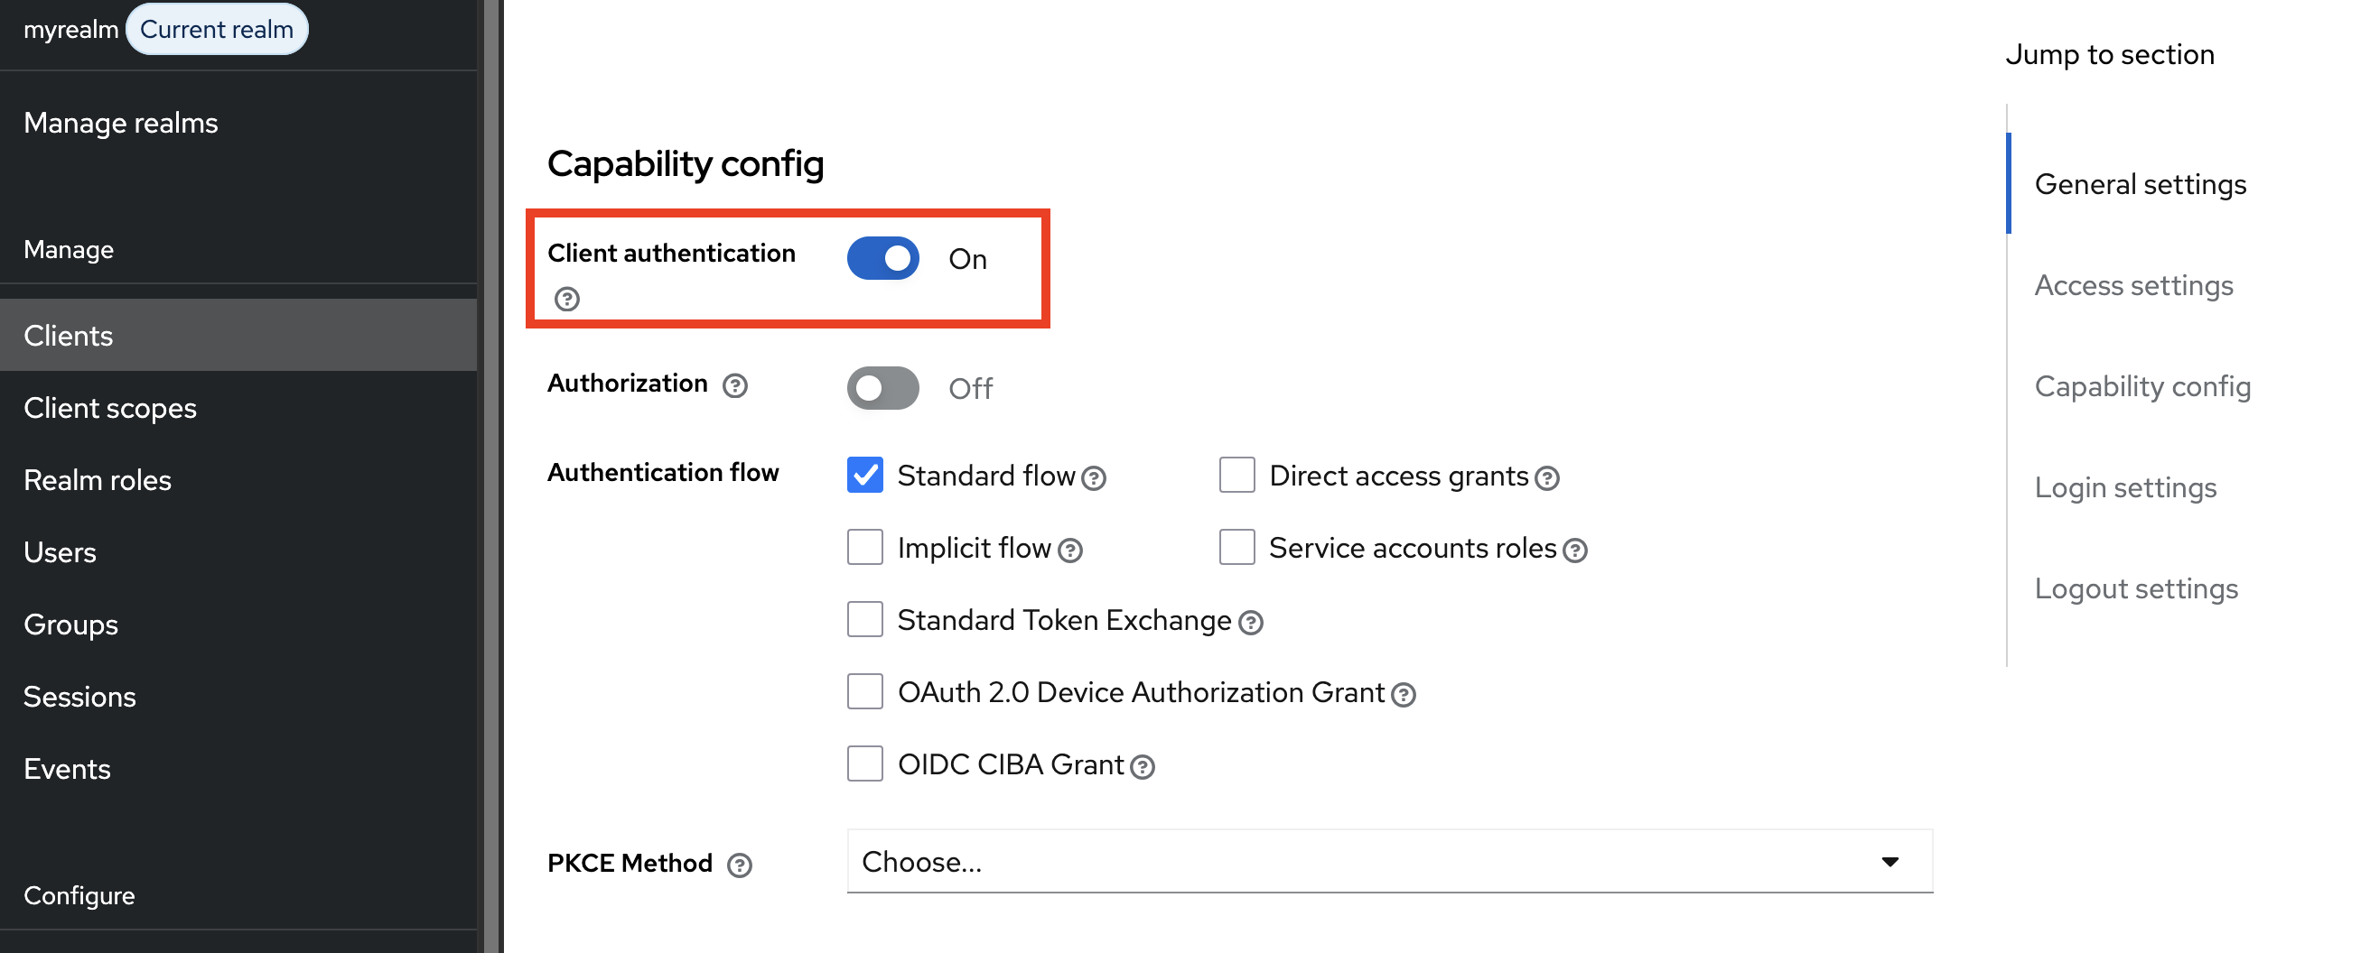Click help icon next to Service accounts roles
Image resolution: width=2370 pixels, height=953 pixels.
click(x=1574, y=551)
